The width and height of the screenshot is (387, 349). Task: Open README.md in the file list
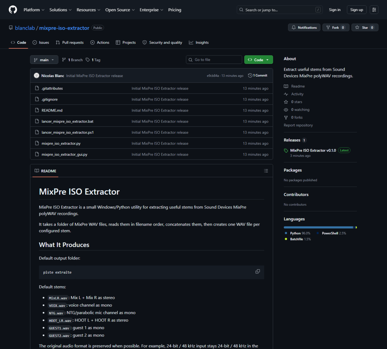pos(52,110)
